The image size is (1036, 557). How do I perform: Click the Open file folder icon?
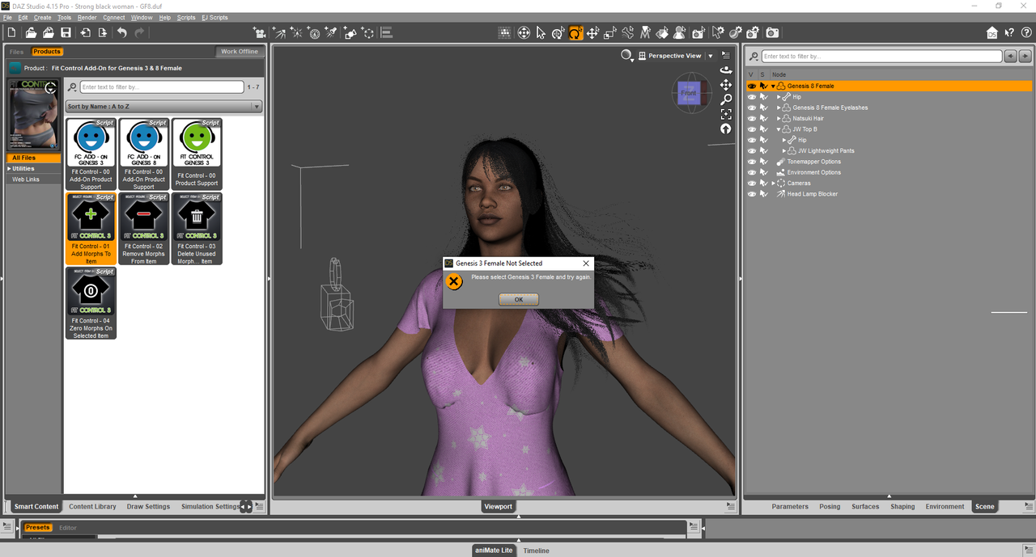point(31,32)
